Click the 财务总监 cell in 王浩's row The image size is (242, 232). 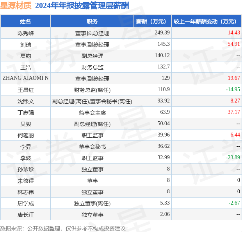92,67
